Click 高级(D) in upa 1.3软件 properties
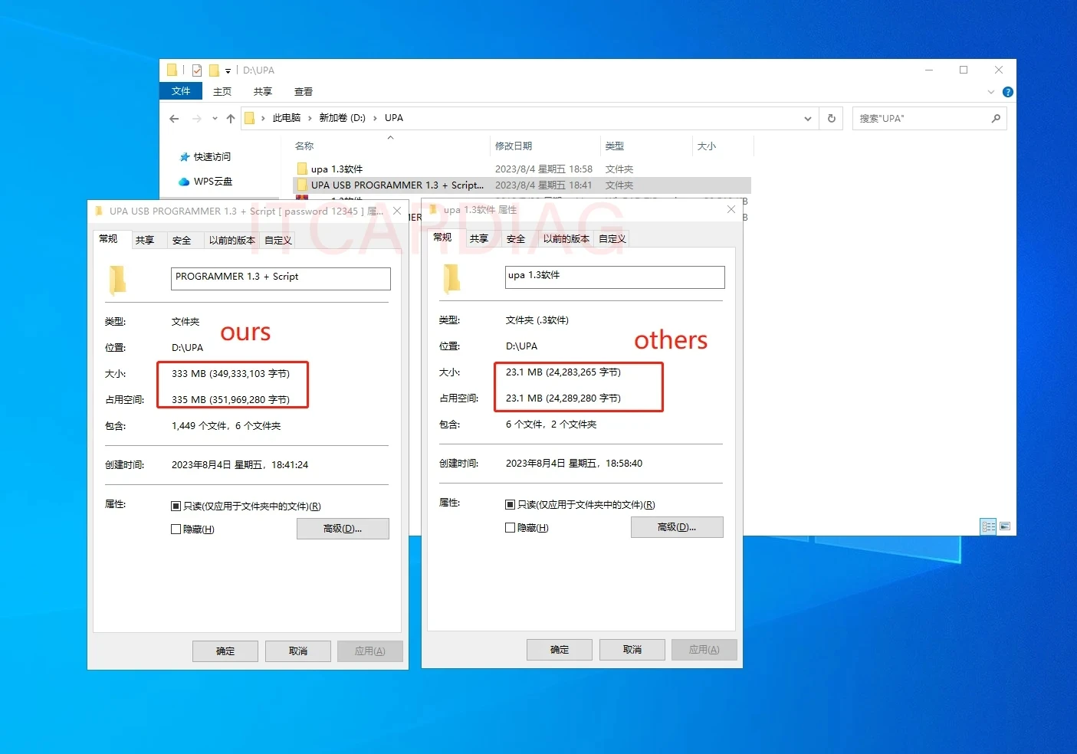The width and height of the screenshot is (1077, 754). tap(677, 527)
